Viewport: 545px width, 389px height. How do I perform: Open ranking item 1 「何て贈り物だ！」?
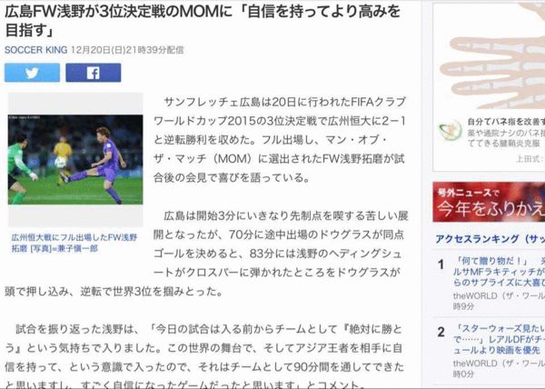pos(499,272)
